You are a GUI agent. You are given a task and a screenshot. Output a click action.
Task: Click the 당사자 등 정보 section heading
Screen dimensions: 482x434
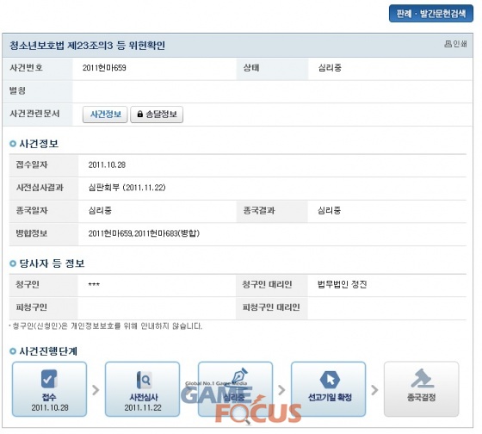(52, 263)
